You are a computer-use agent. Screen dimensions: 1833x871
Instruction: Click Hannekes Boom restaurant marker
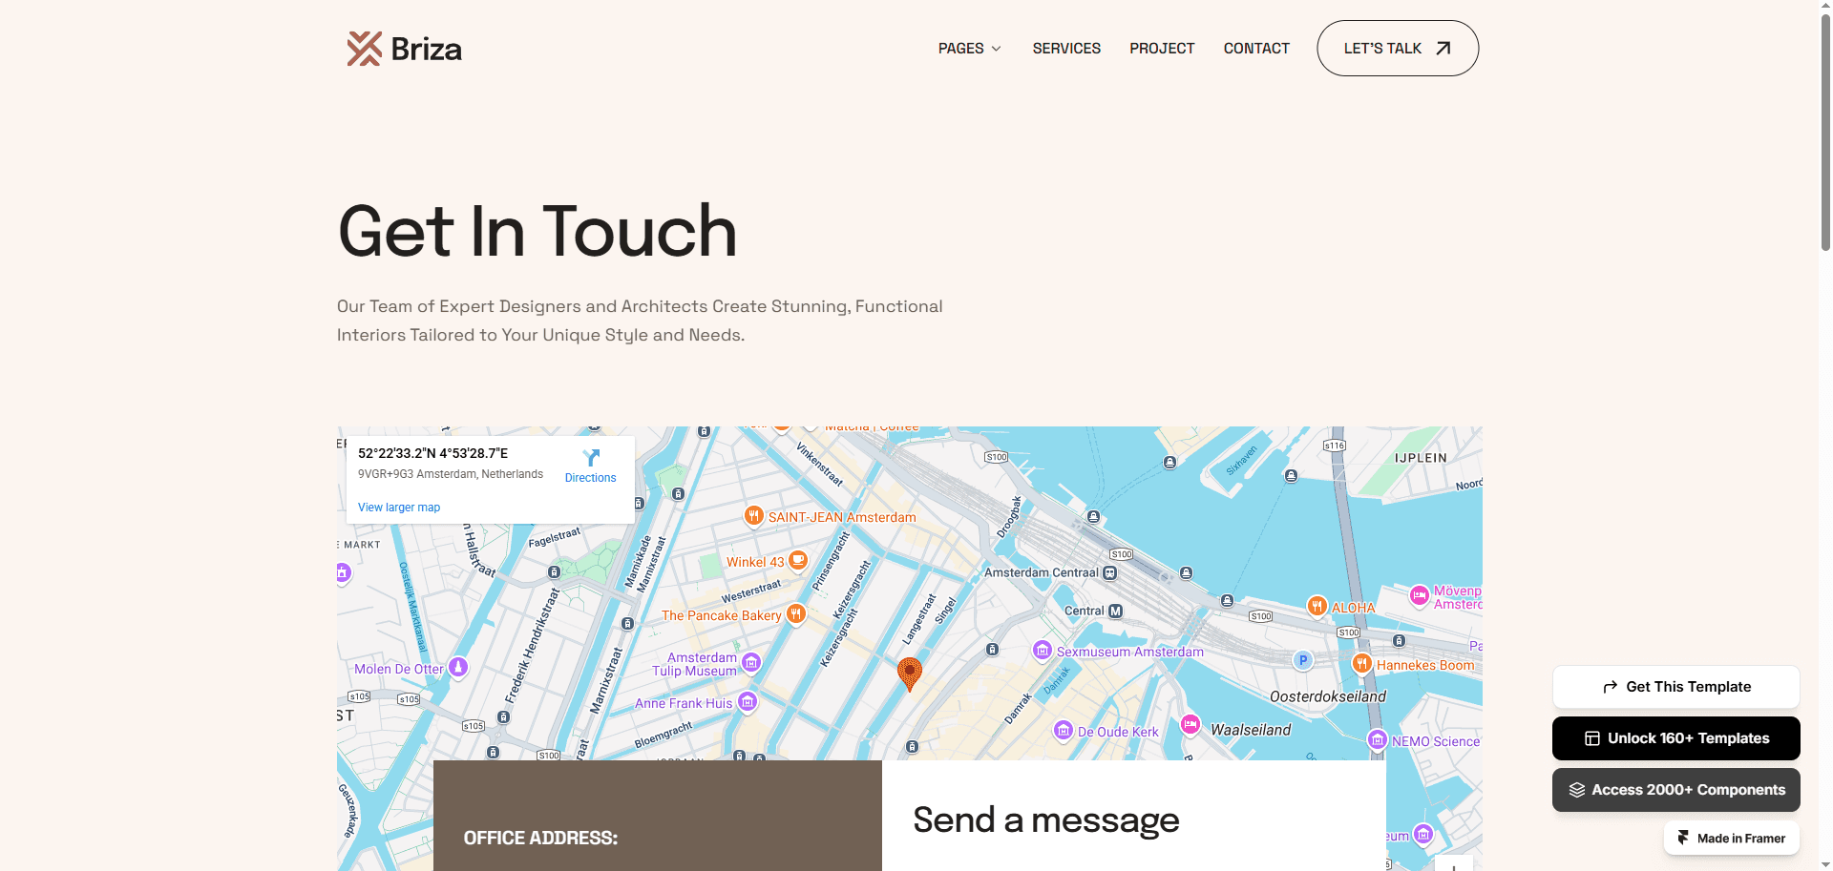click(1362, 663)
